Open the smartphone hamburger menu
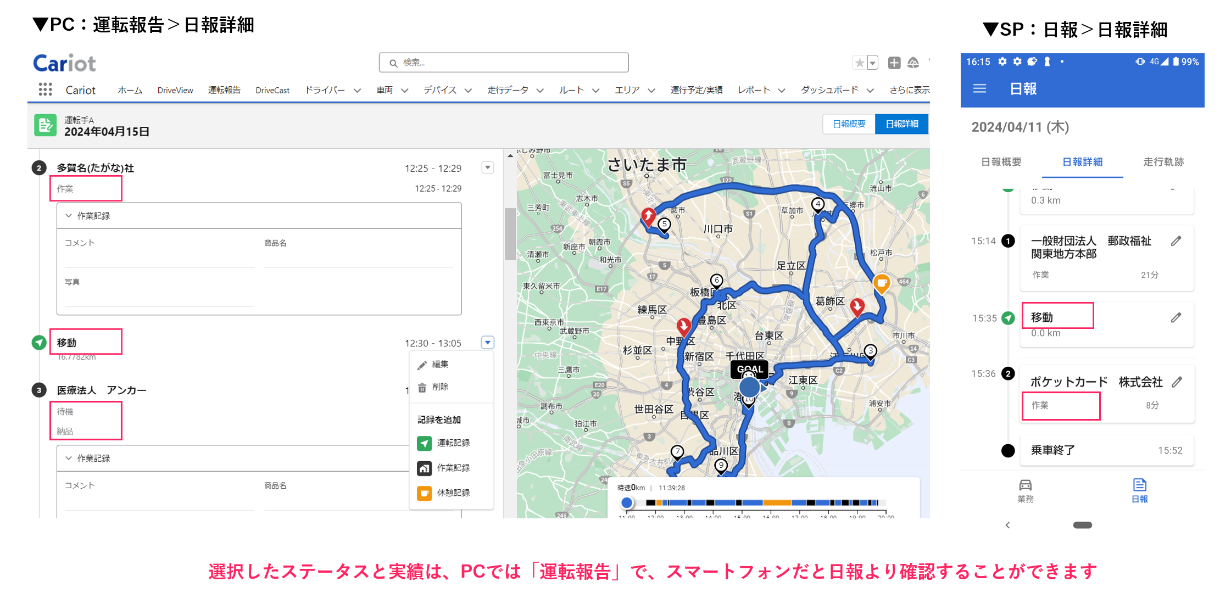 click(x=979, y=88)
